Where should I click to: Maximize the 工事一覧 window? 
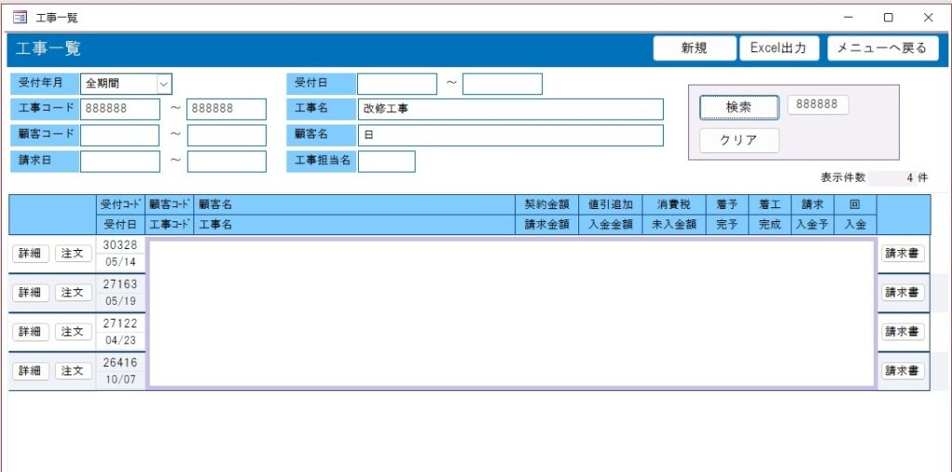(888, 18)
